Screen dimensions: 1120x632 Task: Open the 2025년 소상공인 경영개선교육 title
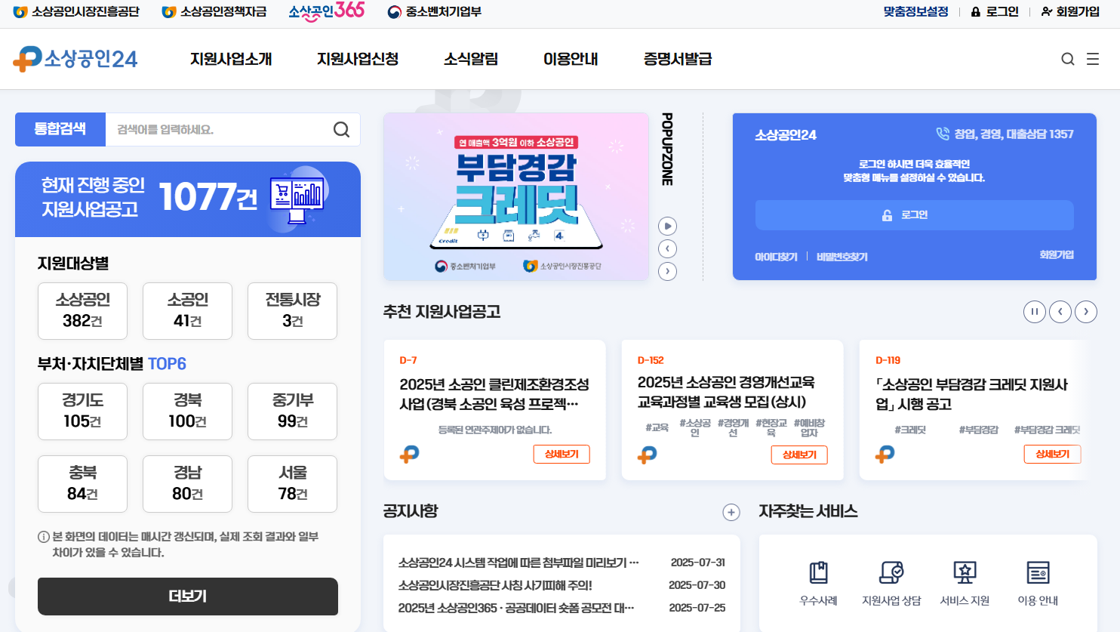pos(726,392)
